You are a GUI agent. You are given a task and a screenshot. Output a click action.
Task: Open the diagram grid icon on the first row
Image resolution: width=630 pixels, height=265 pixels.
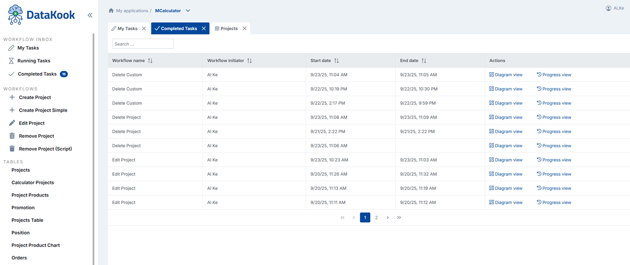click(492, 74)
